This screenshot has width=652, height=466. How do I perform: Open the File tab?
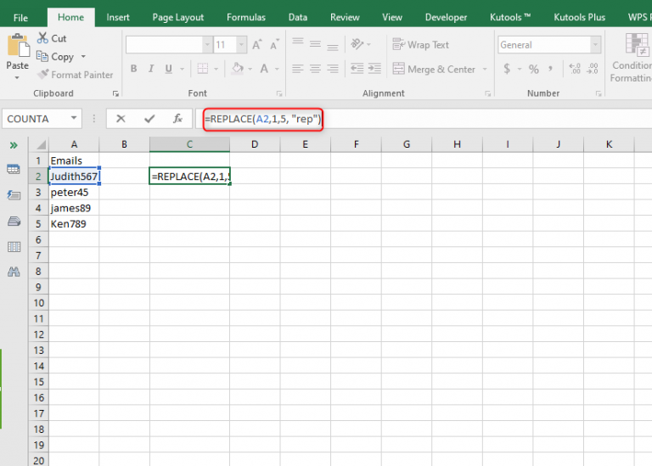(x=20, y=18)
